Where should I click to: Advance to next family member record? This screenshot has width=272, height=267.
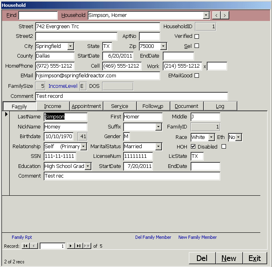click(x=71, y=246)
